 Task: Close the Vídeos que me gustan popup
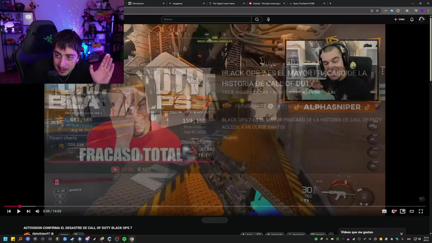(x=401, y=234)
